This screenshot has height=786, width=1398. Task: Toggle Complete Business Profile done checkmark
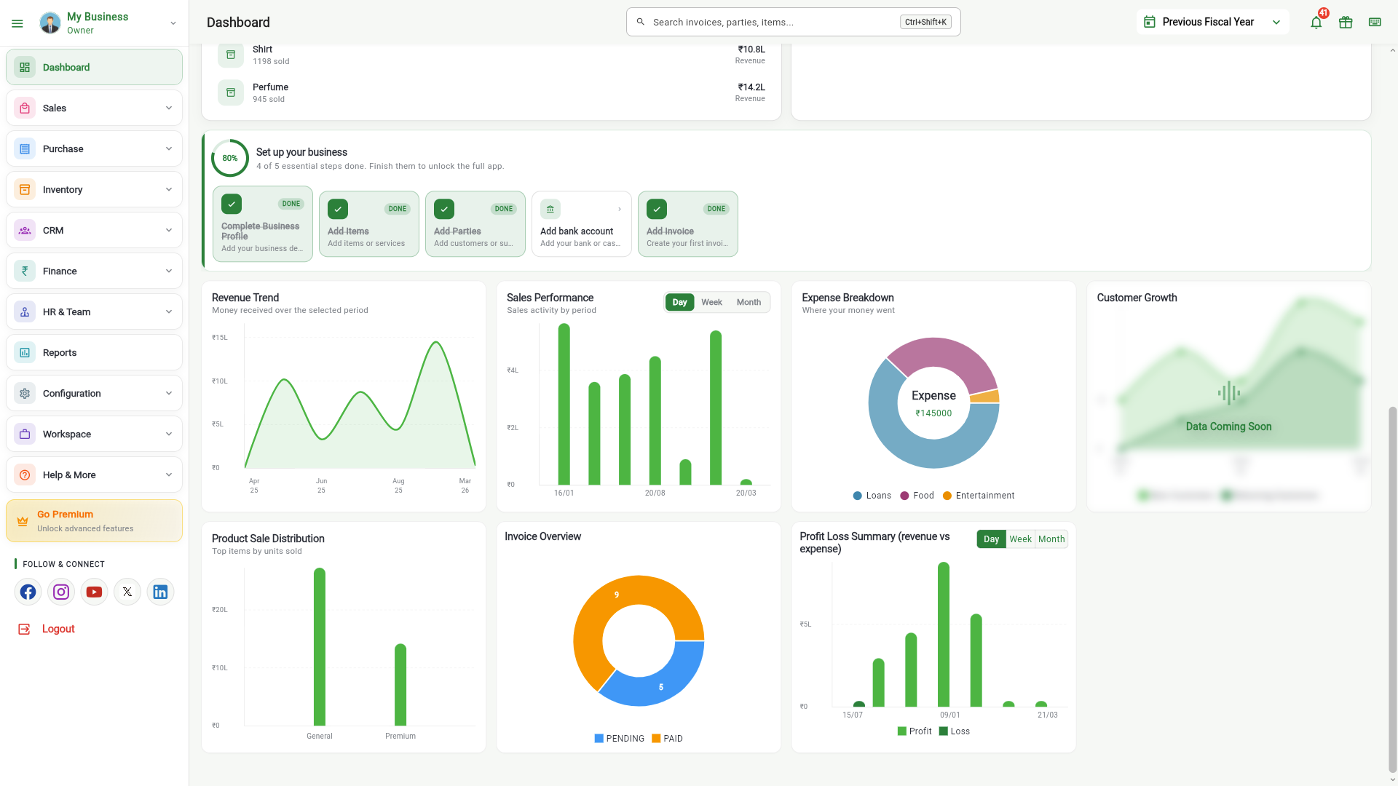[x=232, y=204]
